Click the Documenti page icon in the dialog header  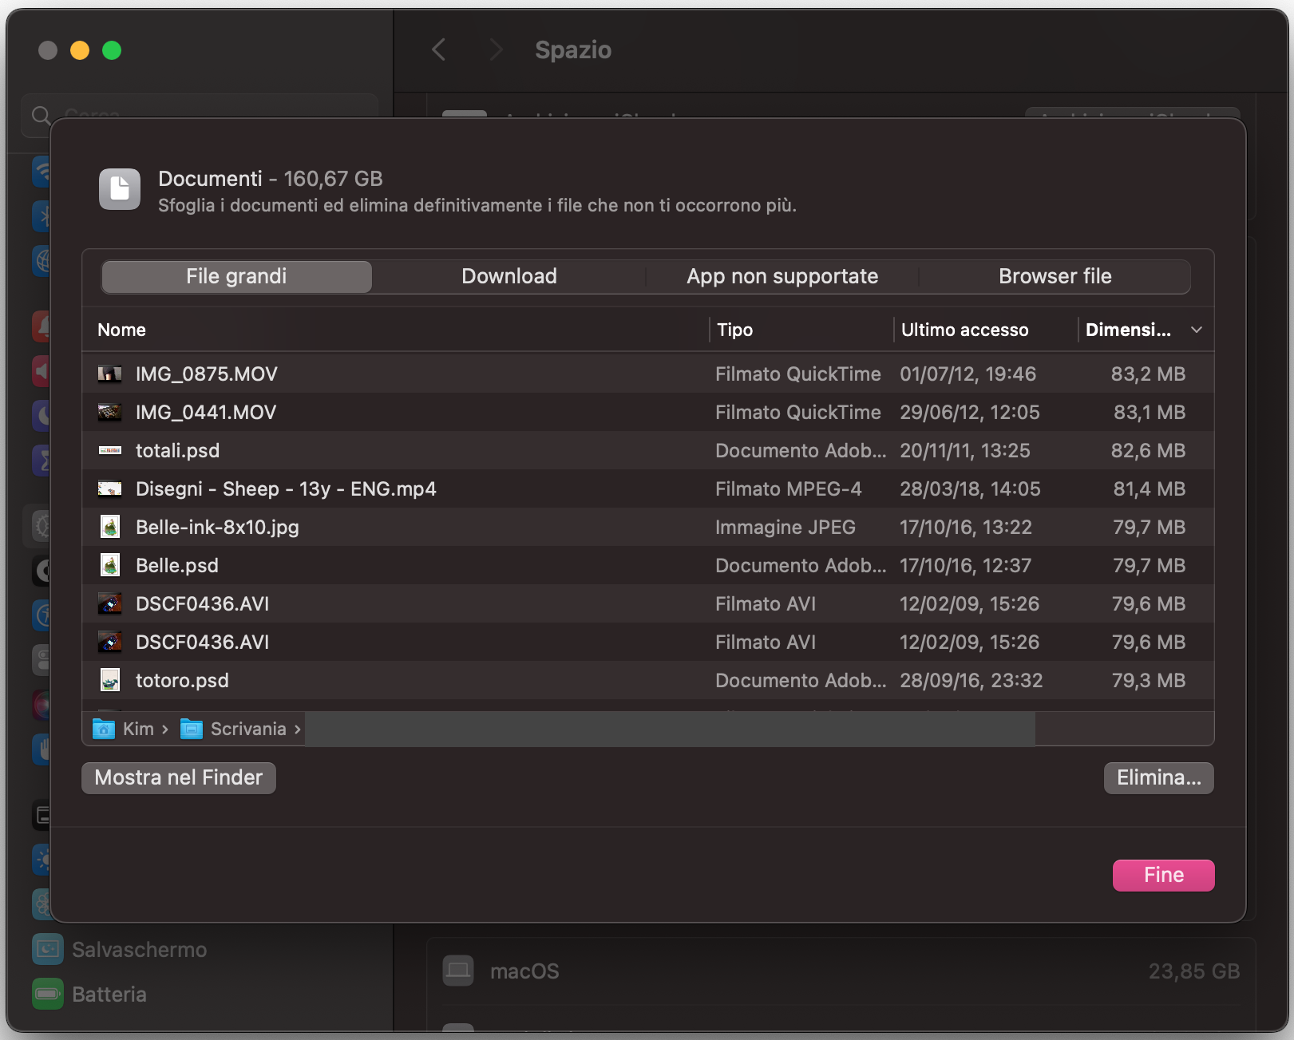119,189
